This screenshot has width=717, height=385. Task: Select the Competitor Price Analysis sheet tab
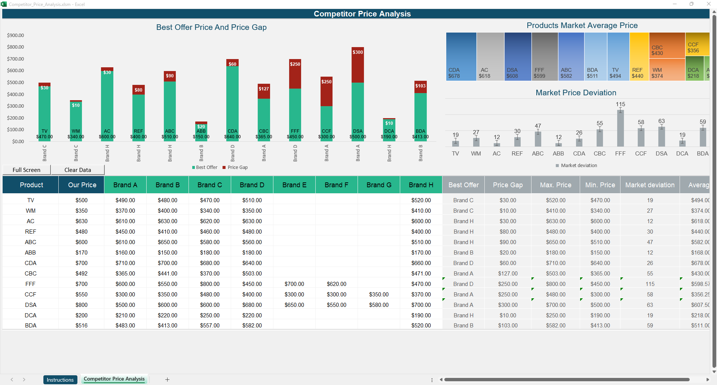tap(114, 379)
